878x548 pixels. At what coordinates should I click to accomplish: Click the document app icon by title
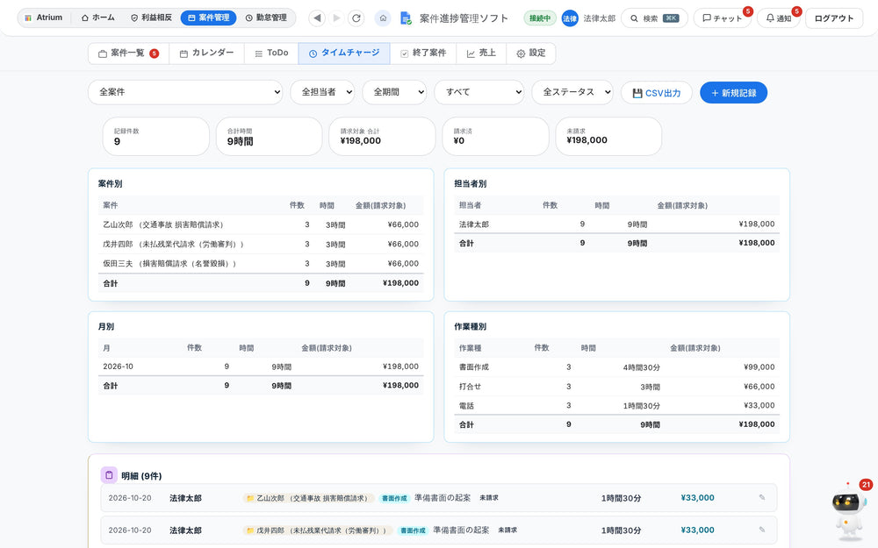(406, 18)
